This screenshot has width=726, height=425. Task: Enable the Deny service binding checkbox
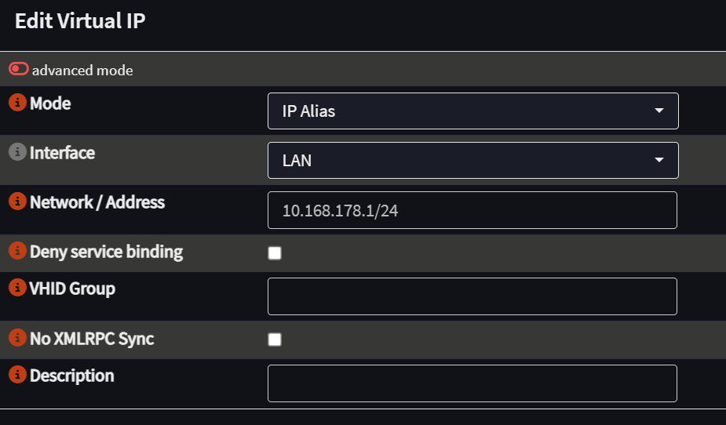(275, 253)
